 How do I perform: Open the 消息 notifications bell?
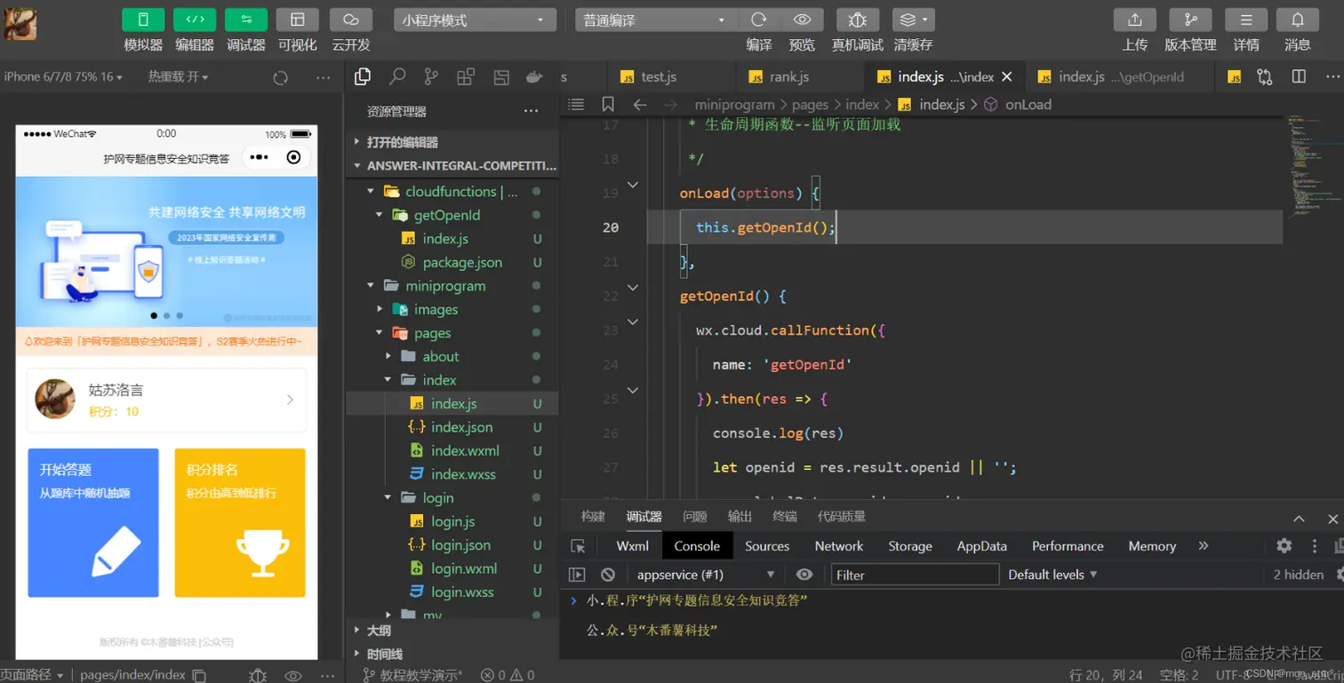[x=1298, y=20]
